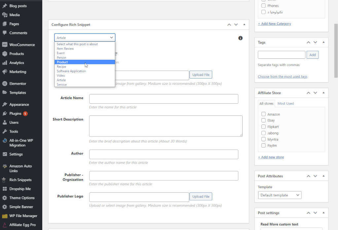Focus the Article Name input field

[x=164, y=99]
